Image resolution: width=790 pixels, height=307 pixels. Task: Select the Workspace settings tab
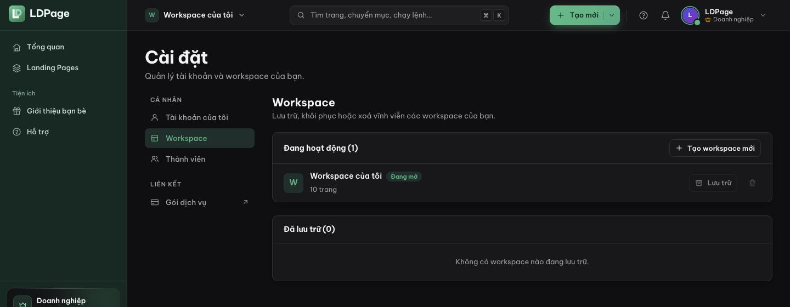tap(200, 139)
